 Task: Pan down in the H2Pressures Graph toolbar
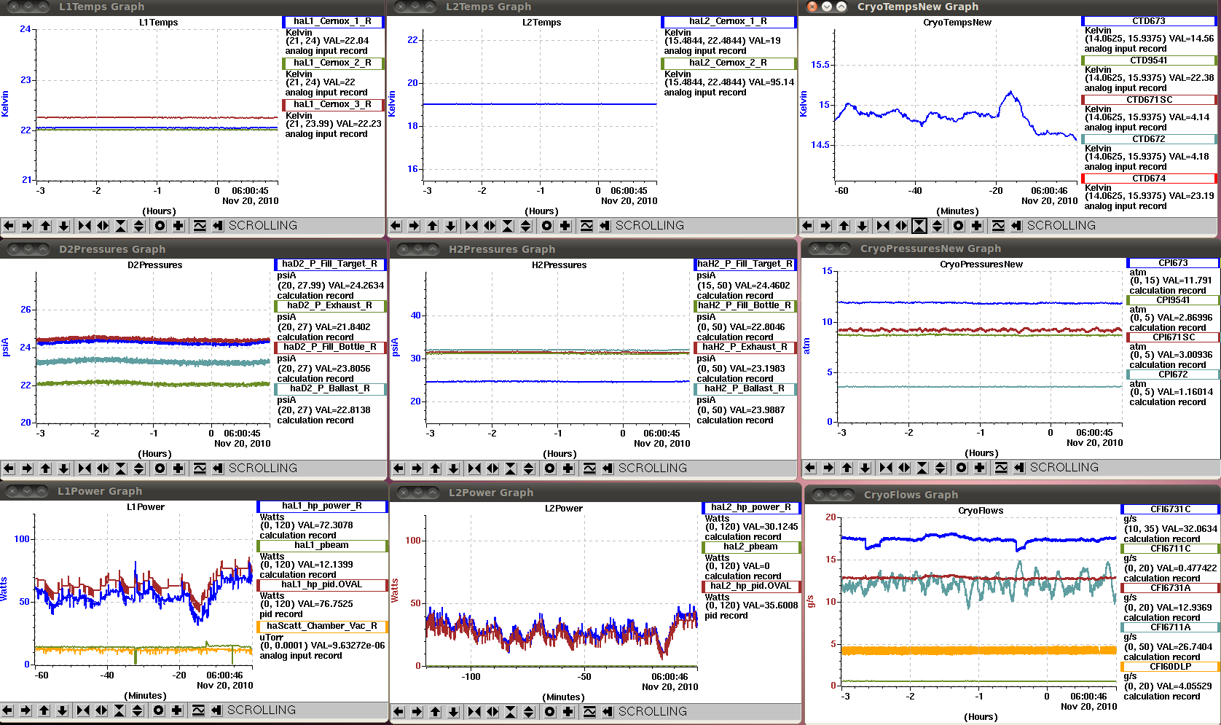pyautogui.click(x=453, y=469)
